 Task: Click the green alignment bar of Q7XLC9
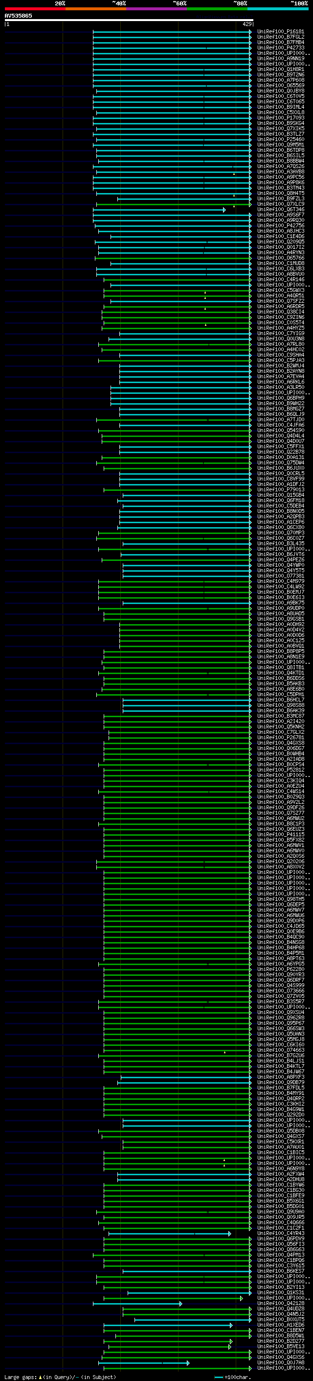(174, 204)
